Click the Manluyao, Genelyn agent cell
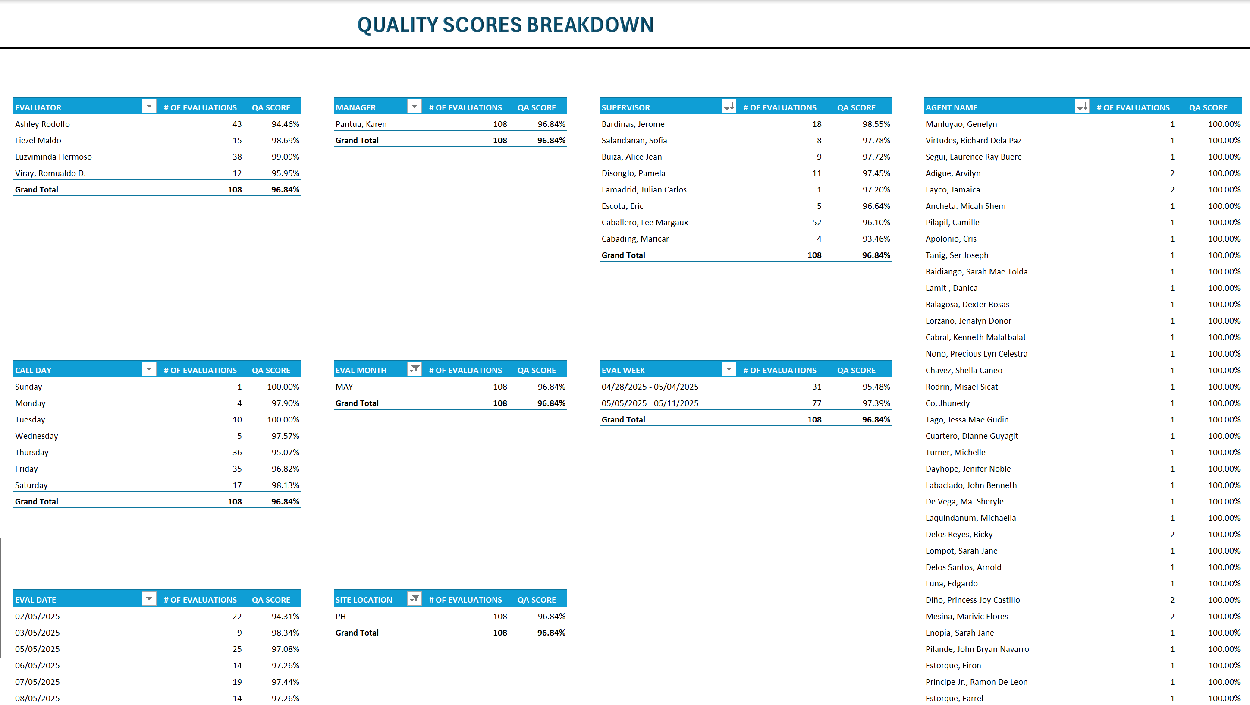 click(x=961, y=124)
